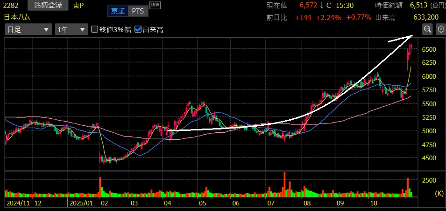Image resolution: width=446 pixels, height=211 pixels.
Task: Select the 東証 market tab
Action: pos(117,11)
